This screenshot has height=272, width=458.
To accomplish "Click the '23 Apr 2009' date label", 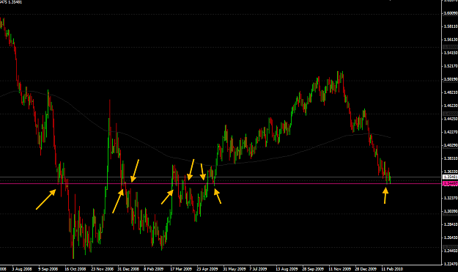I will (x=207, y=269).
